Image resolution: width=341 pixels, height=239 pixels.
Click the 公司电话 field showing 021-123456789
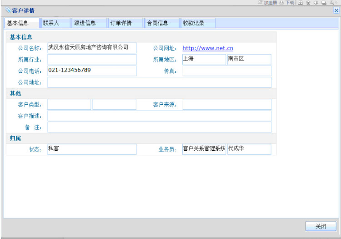pos(92,71)
